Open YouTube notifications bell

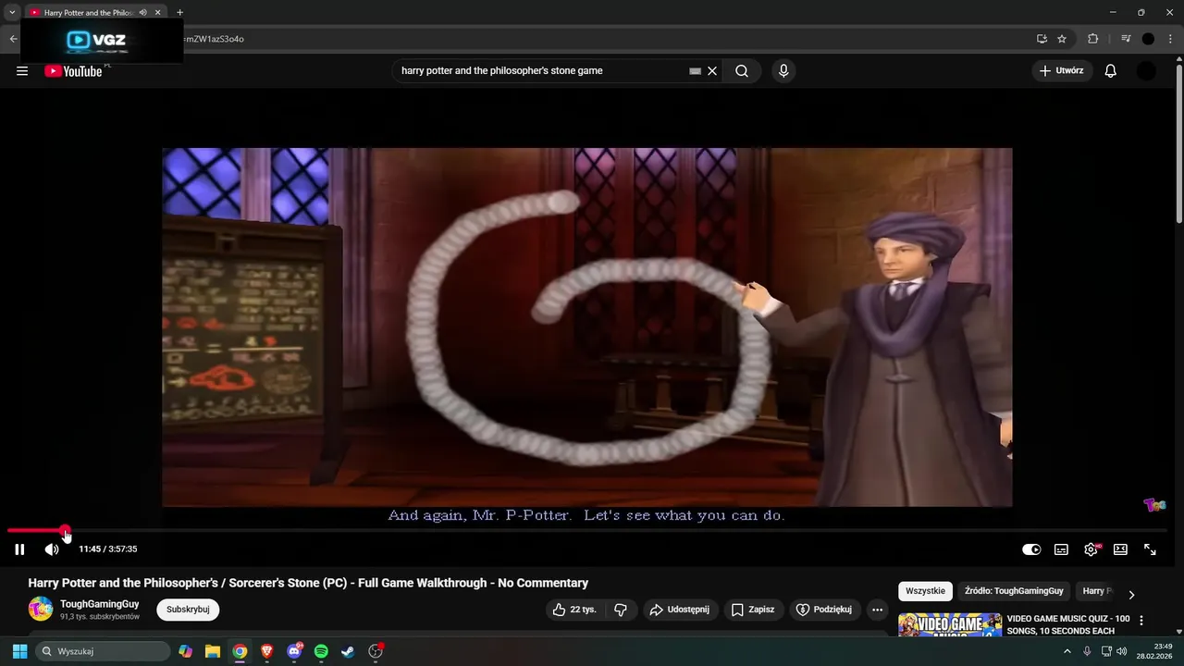[1111, 71]
